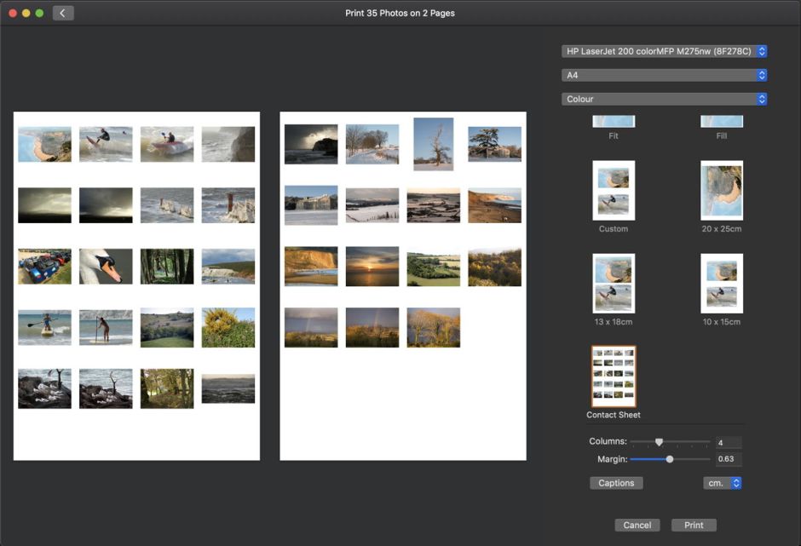Choose the Fill layout option
Image resolution: width=801 pixels, height=546 pixels.
[721, 123]
